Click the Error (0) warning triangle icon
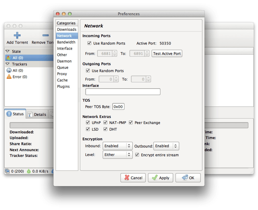Image resolution: width=258 pixels, height=210 pixels. pos(9,77)
